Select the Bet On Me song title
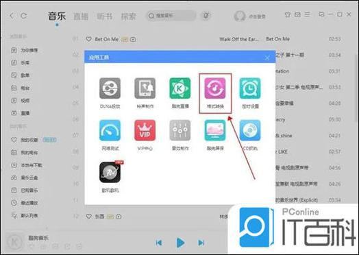The height and width of the screenshot is (255, 359). [106, 39]
